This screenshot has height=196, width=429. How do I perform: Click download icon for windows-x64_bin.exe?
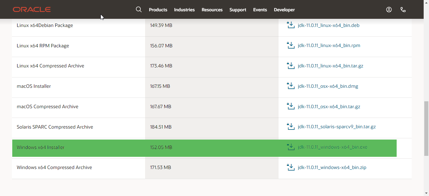click(291, 147)
